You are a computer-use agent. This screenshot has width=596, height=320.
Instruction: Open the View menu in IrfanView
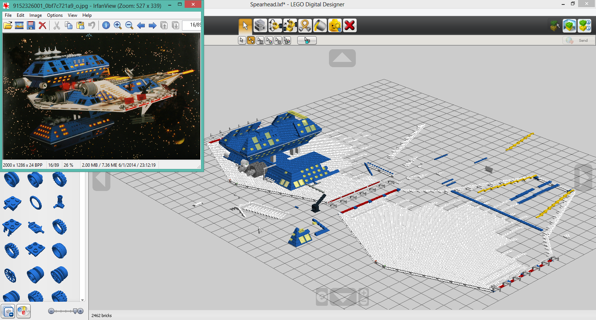click(x=72, y=15)
